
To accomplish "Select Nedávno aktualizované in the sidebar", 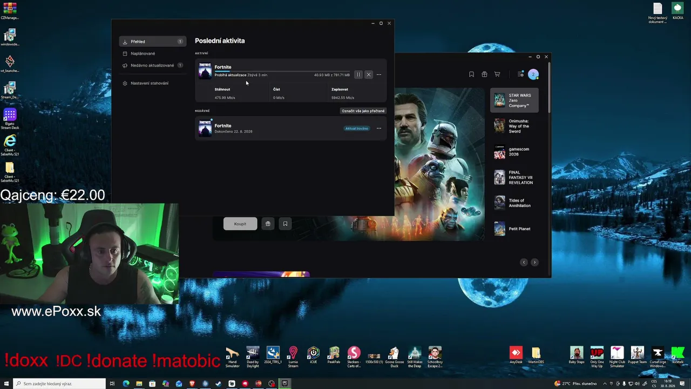I will point(153,65).
